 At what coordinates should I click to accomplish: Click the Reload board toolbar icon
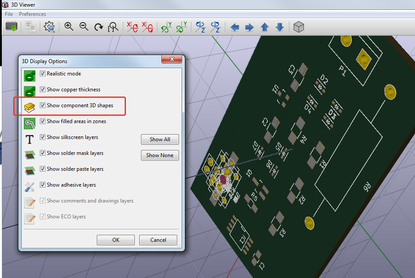pyautogui.click(x=11, y=27)
